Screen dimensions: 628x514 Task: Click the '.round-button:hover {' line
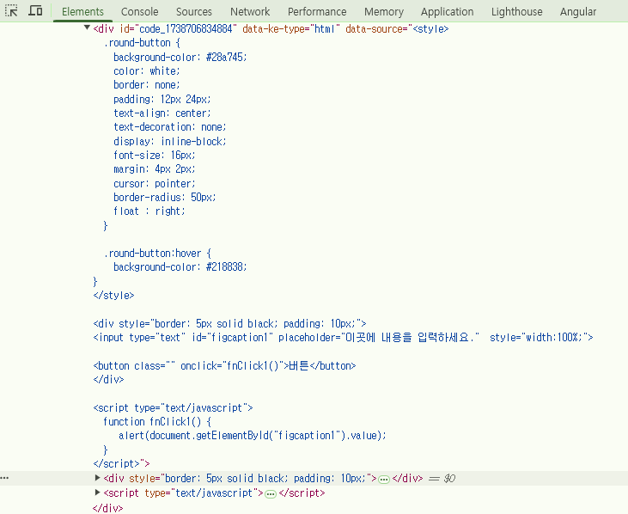coord(157,254)
